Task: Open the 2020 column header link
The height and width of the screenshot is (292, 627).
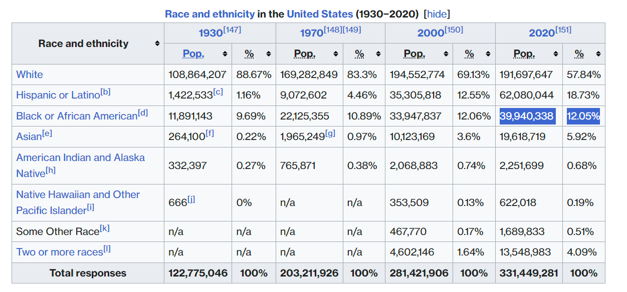Action: tap(541, 33)
